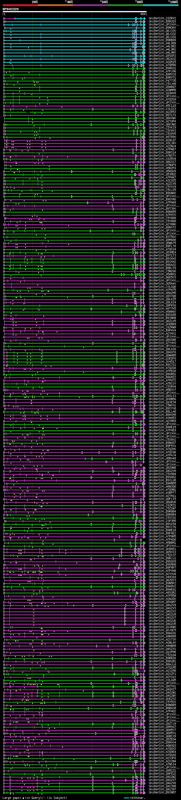Select the UniRef100_O04517 label
The image size is (181, 800).
tap(162, 362)
